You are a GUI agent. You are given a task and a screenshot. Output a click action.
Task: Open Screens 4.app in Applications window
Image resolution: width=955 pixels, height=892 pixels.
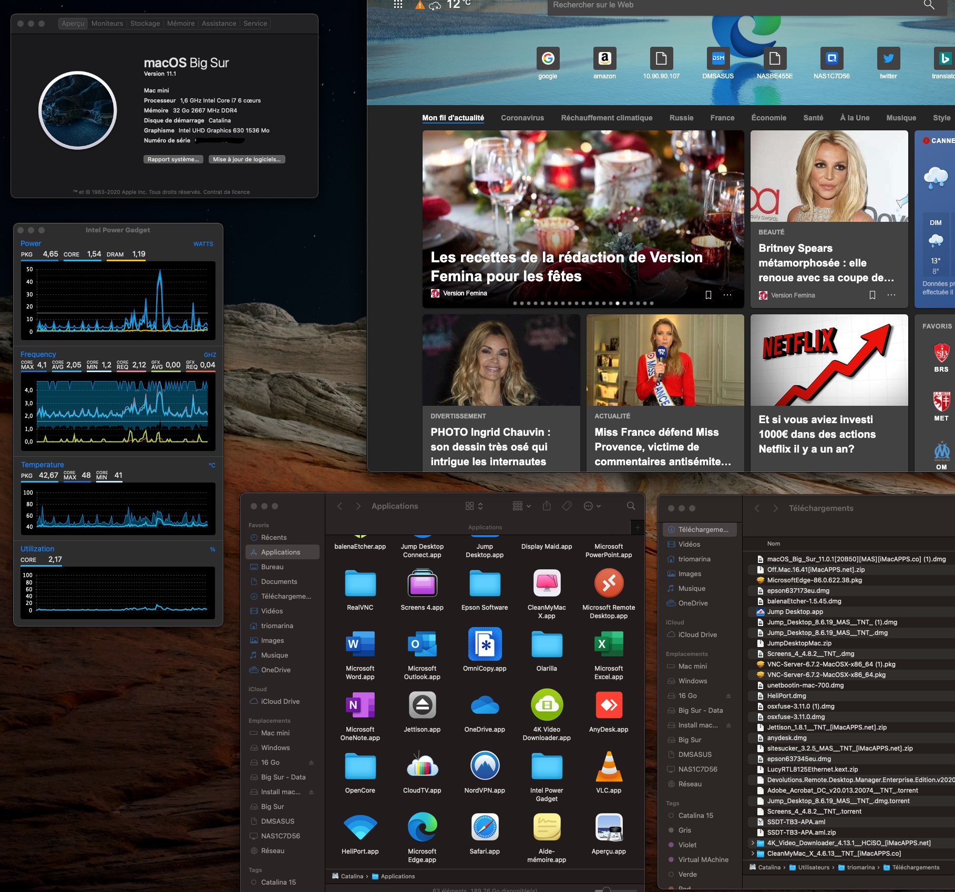(422, 583)
